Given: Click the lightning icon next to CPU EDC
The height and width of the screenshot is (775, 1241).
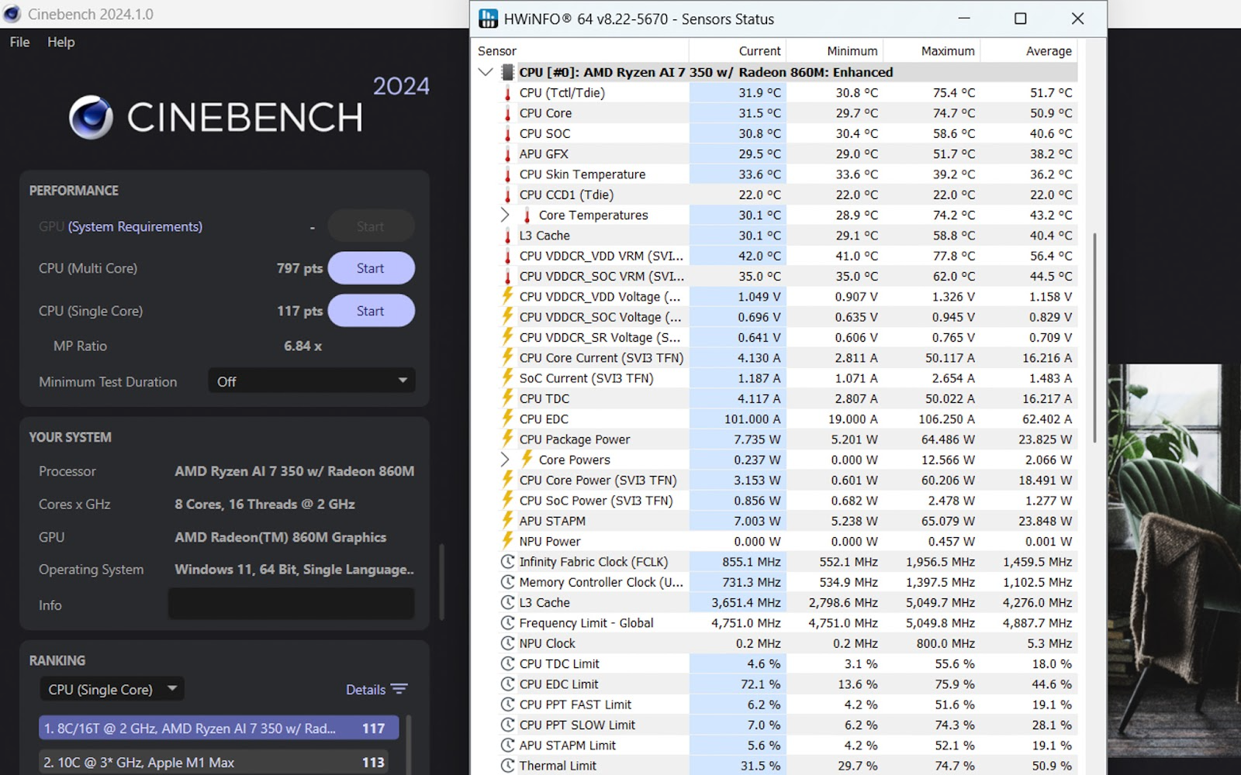Looking at the screenshot, I should pos(508,418).
